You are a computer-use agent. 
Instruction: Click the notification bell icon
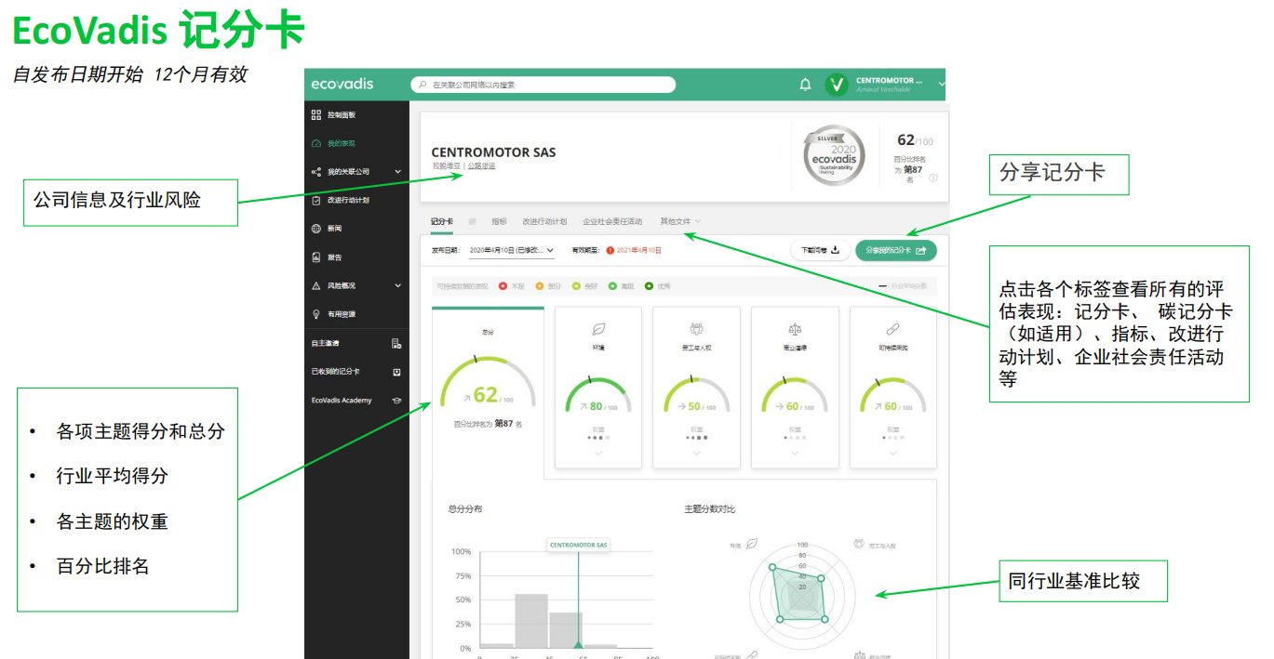click(x=805, y=85)
